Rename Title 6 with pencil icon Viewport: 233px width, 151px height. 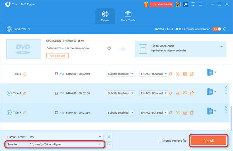point(24,74)
